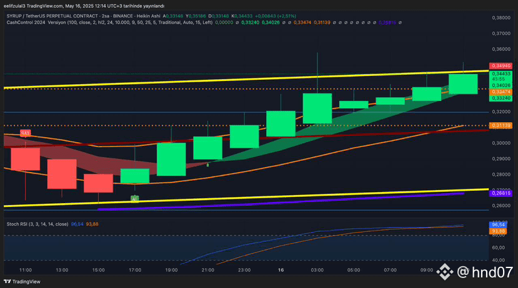Click the 03:00 time axis label
518x288 pixels.
click(x=317, y=270)
